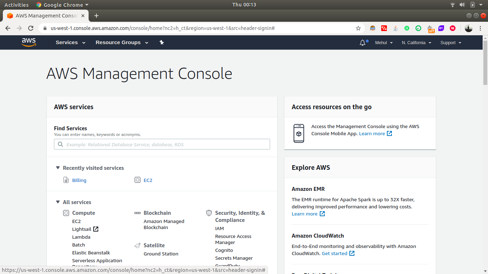Open the Mehul account dropdown
488x274 pixels.
[384, 43]
